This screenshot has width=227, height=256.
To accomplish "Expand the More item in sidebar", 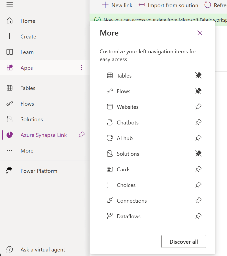I will (27, 151).
